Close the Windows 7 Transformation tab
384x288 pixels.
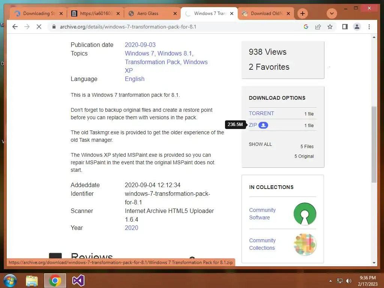pyautogui.click(x=232, y=13)
